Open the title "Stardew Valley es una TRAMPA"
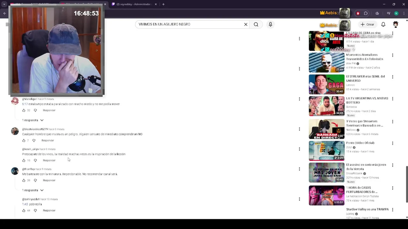Screen dimensions: 408x229 point(367,210)
